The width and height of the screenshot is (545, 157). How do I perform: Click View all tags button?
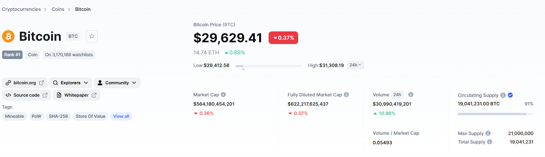tap(121, 116)
